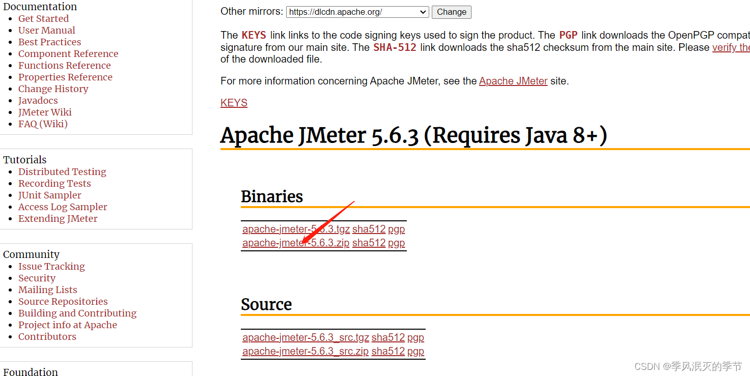The width and height of the screenshot is (750, 376).
Task: Open pgp signature for source zip
Action: tap(415, 352)
